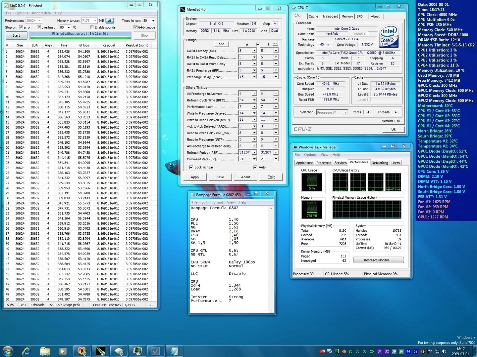Open Refresh Cycle Time tRFC column A dropdown
477x357 pixels.
click(x=254, y=100)
